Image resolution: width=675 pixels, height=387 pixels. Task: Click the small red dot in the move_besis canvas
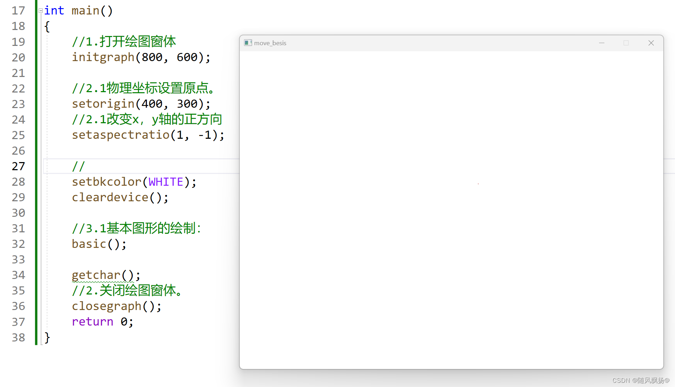tap(478, 184)
